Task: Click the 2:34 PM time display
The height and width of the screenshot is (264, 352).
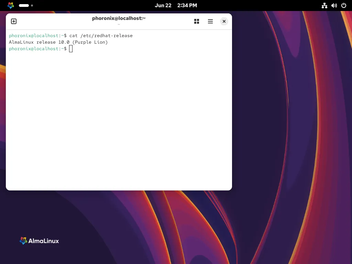Action: (x=187, y=5)
